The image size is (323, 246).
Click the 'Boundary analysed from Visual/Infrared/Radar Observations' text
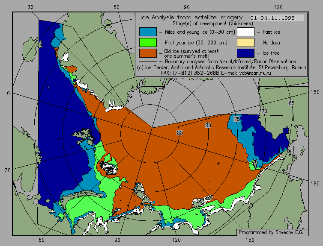point(230,61)
